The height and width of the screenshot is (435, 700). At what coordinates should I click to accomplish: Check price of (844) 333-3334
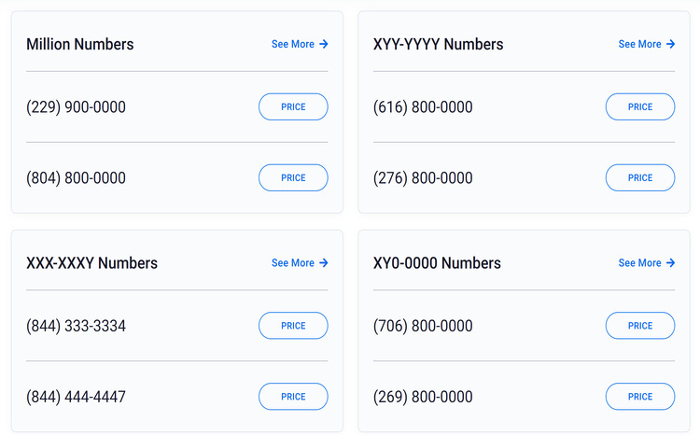tap(293, 326)
